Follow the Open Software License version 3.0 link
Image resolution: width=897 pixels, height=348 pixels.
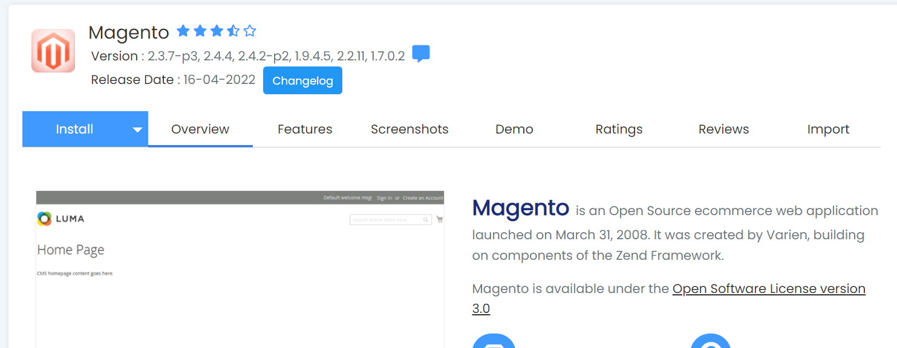click(x=768, y=289)
